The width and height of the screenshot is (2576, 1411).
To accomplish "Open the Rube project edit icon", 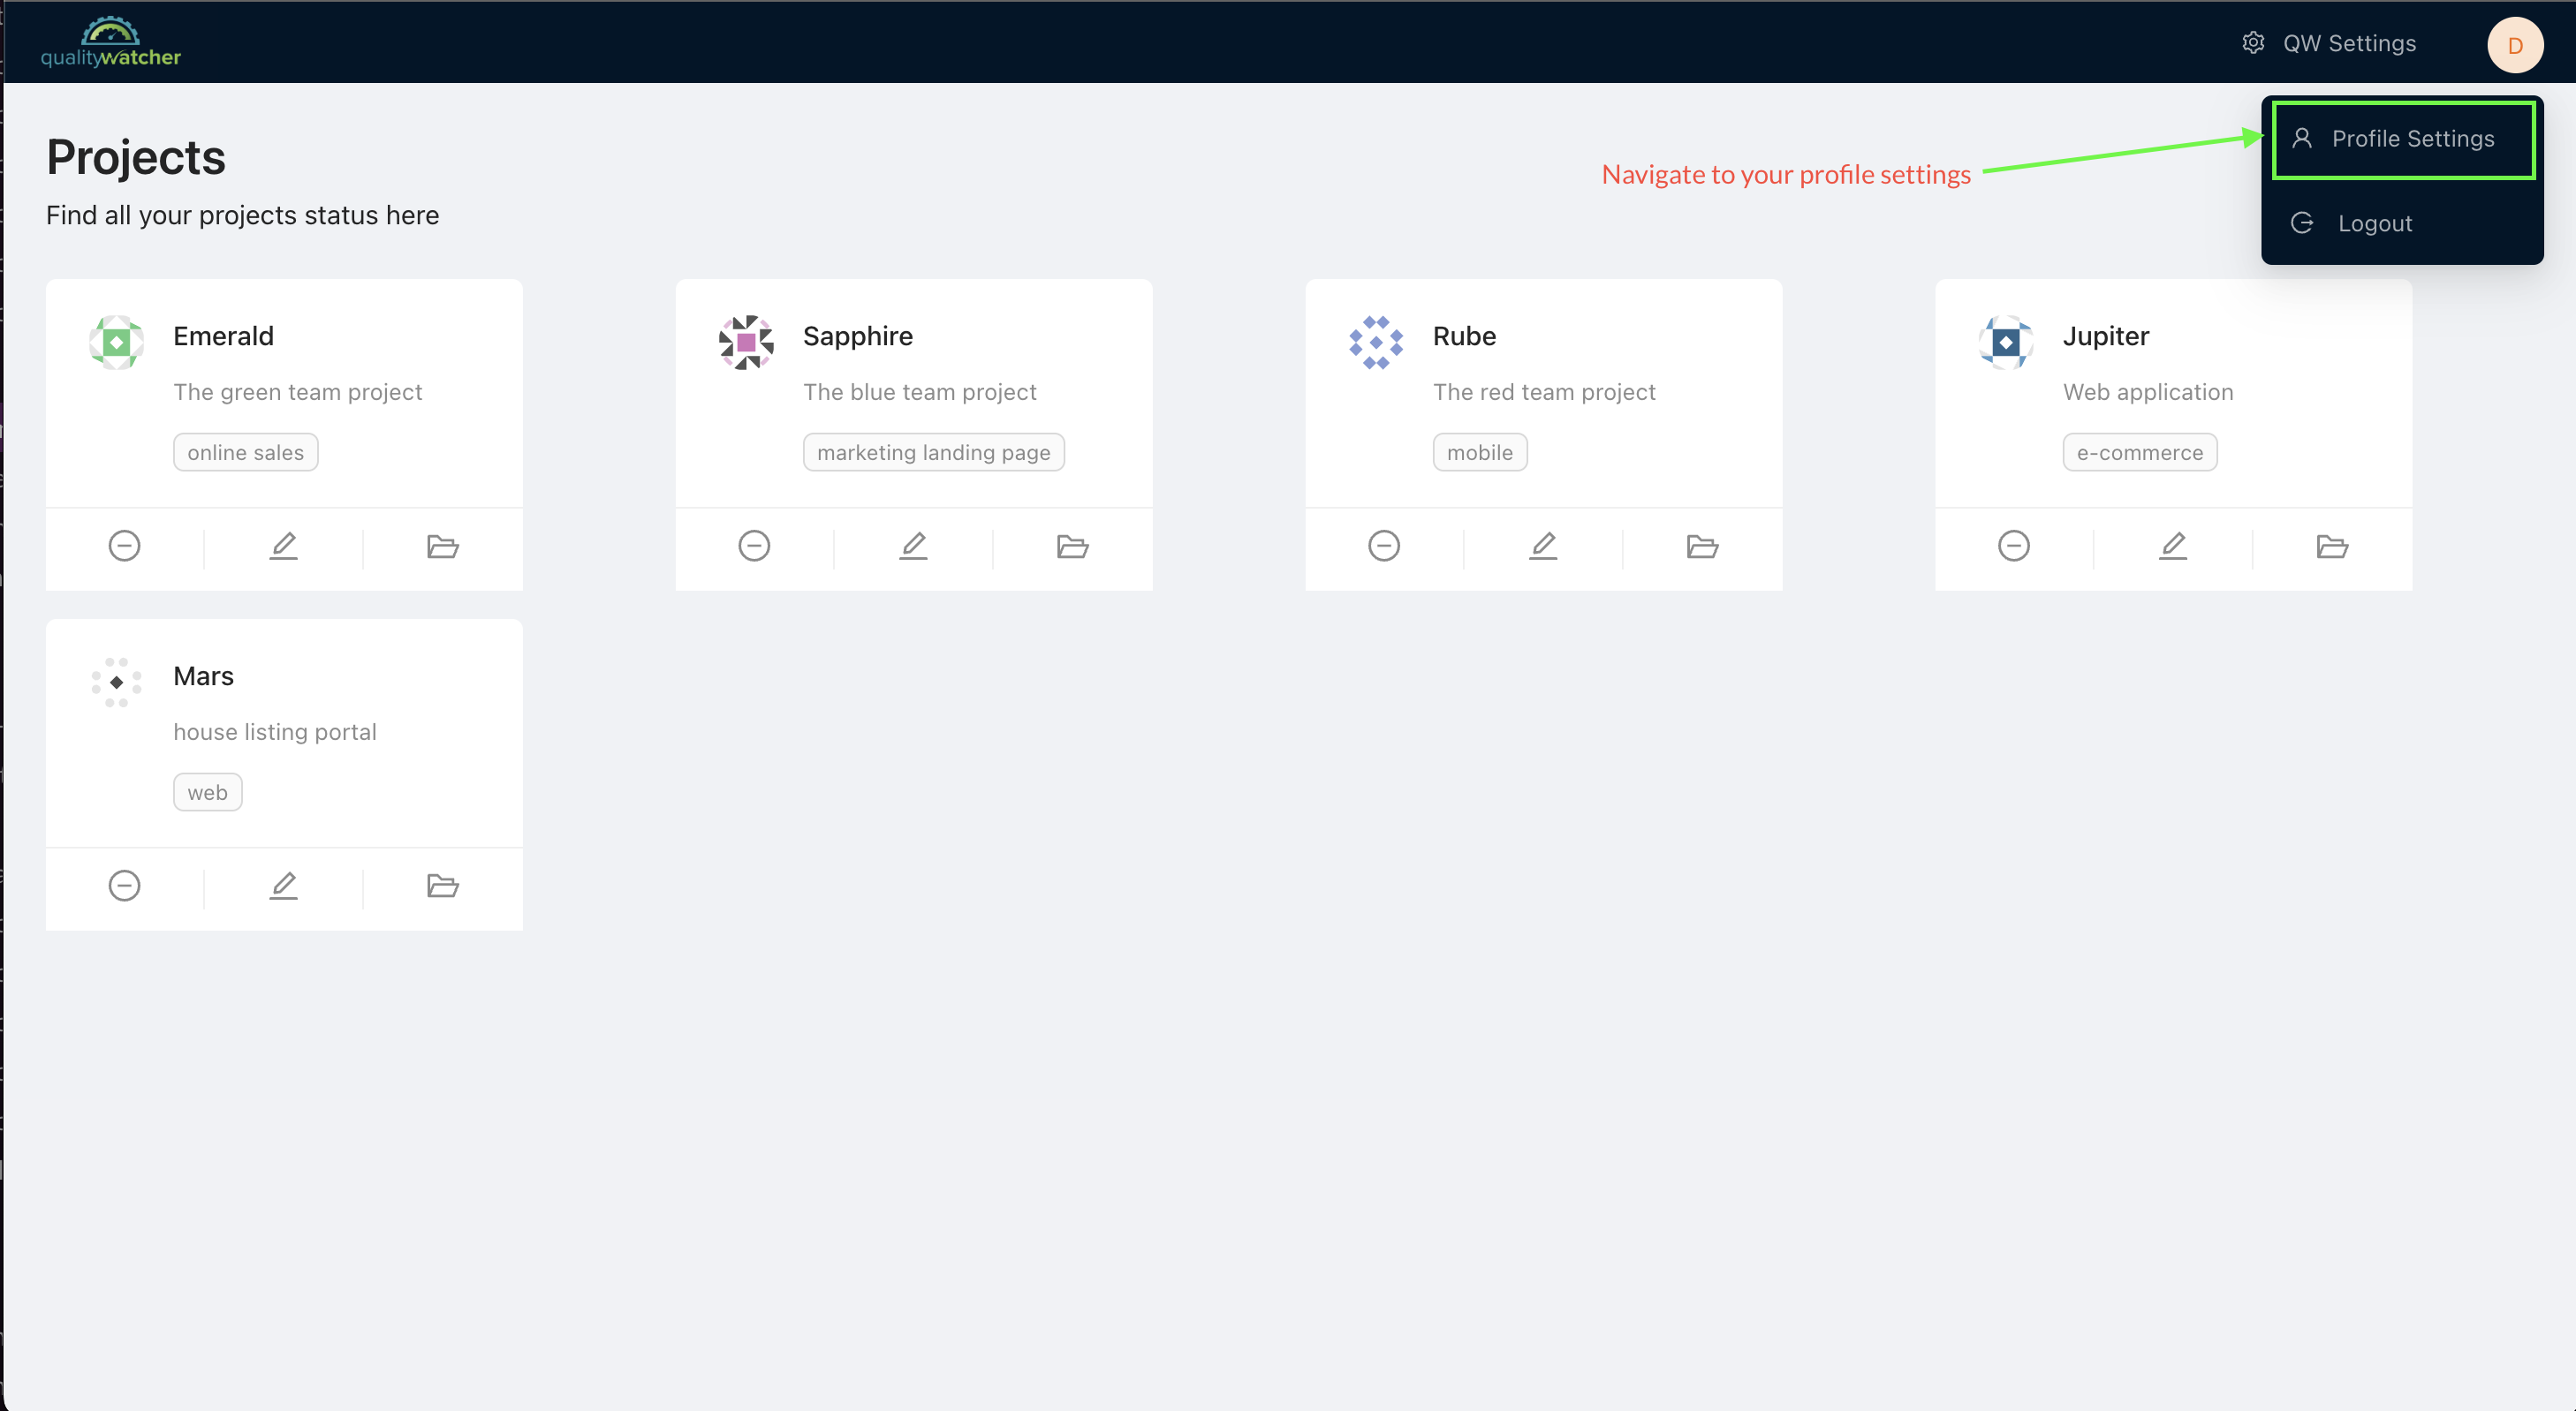I will [x=1543, y=546].
